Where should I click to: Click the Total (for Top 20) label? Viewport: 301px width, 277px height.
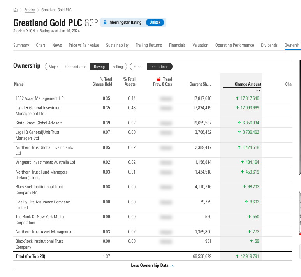tap(30, 256)
